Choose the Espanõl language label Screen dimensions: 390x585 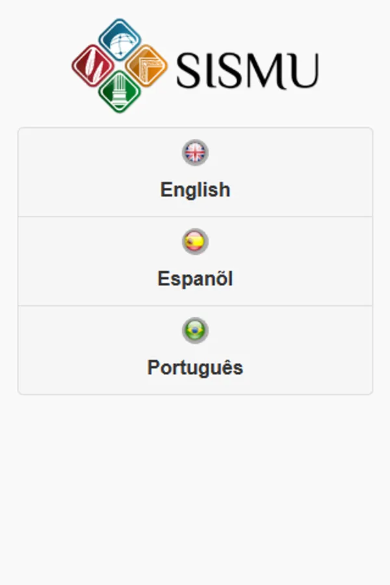pos(195,279)
